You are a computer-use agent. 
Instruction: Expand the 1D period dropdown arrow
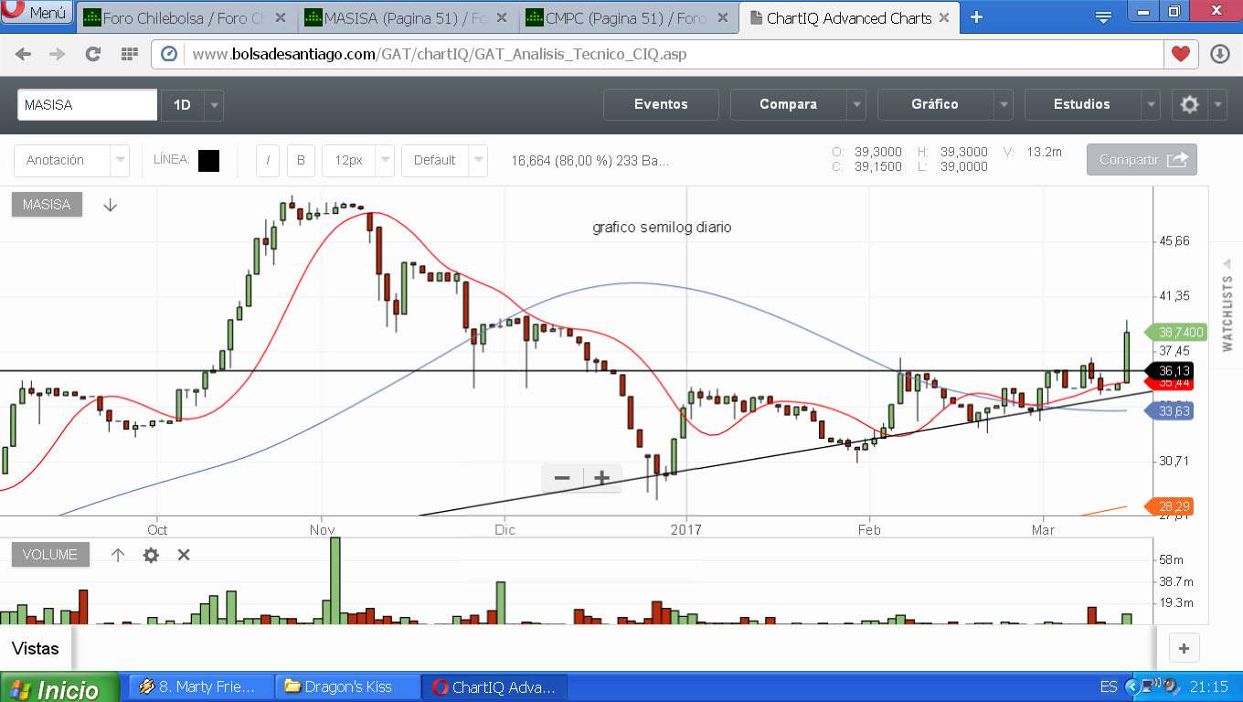tap(214, 105)
